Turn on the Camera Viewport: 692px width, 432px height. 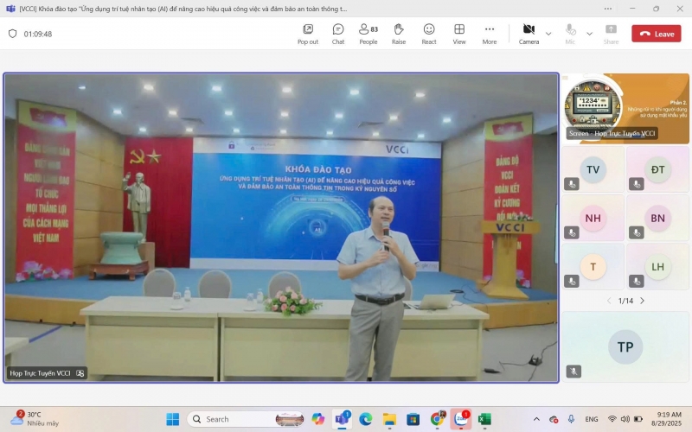(529, 33)
